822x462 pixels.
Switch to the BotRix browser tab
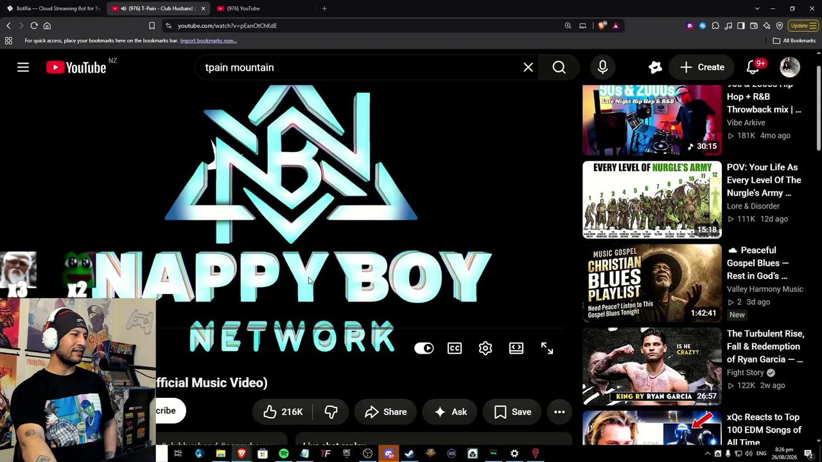[x=53, y=8]
